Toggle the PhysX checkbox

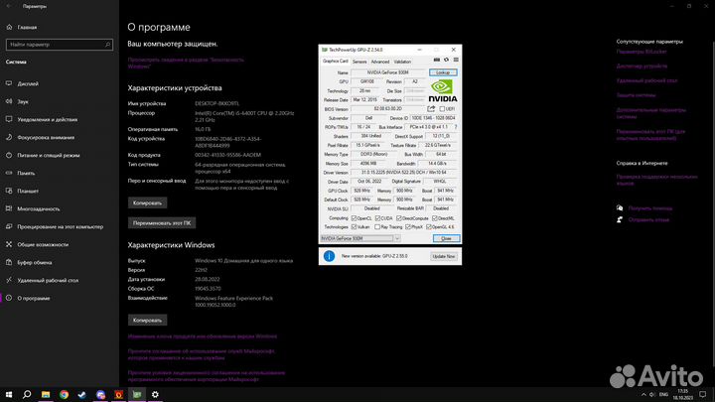pyautogui.click(x=408, y=226)
